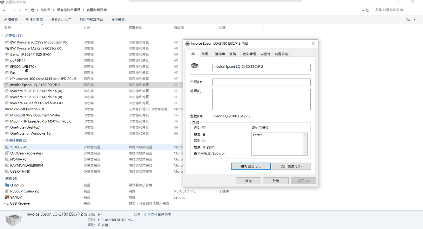Viewport: 423px width, 229px height.
Task: Switch to the 進階 tab
Action: tap(233, 54)
